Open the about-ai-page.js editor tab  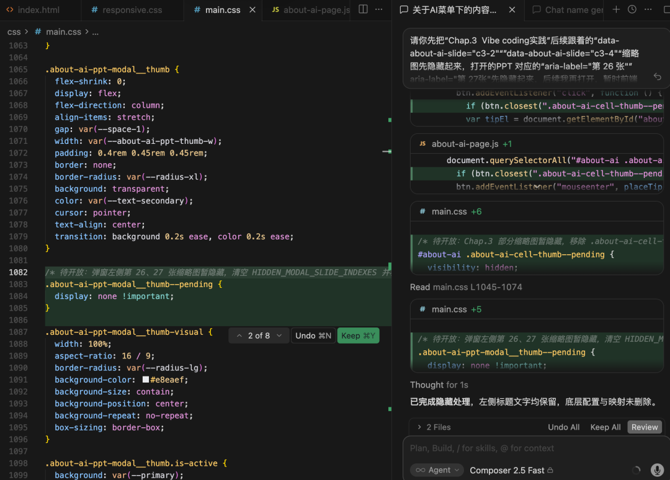[x=311, y=10]
